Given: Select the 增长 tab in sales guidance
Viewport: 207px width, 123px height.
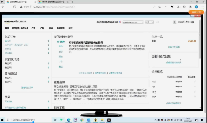Looking at the screenshot, I should click(61, 57).
